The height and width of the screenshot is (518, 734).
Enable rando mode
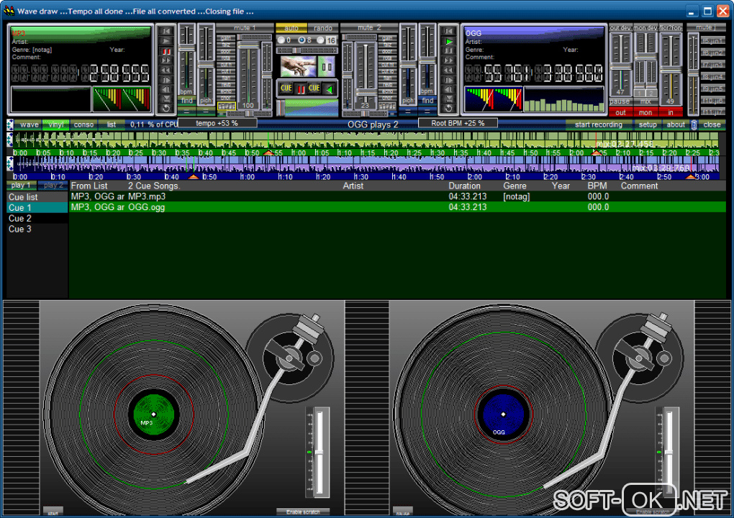click(x=323, y=28)
